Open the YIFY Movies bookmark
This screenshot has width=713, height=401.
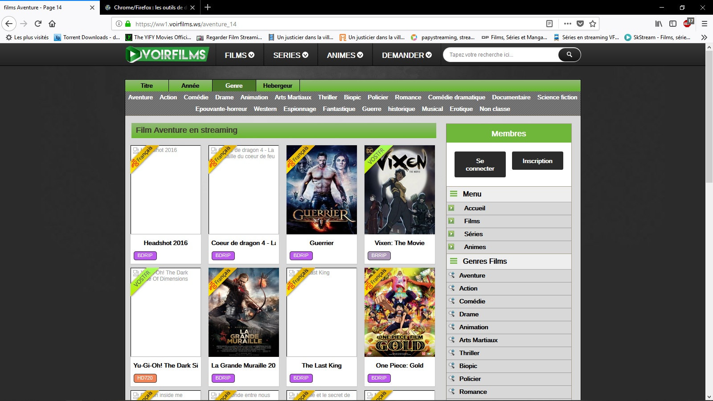(158, 37)
